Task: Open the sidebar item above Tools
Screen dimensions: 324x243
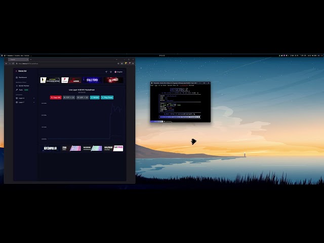Action: pyautogui.click(x=23, y=86)
